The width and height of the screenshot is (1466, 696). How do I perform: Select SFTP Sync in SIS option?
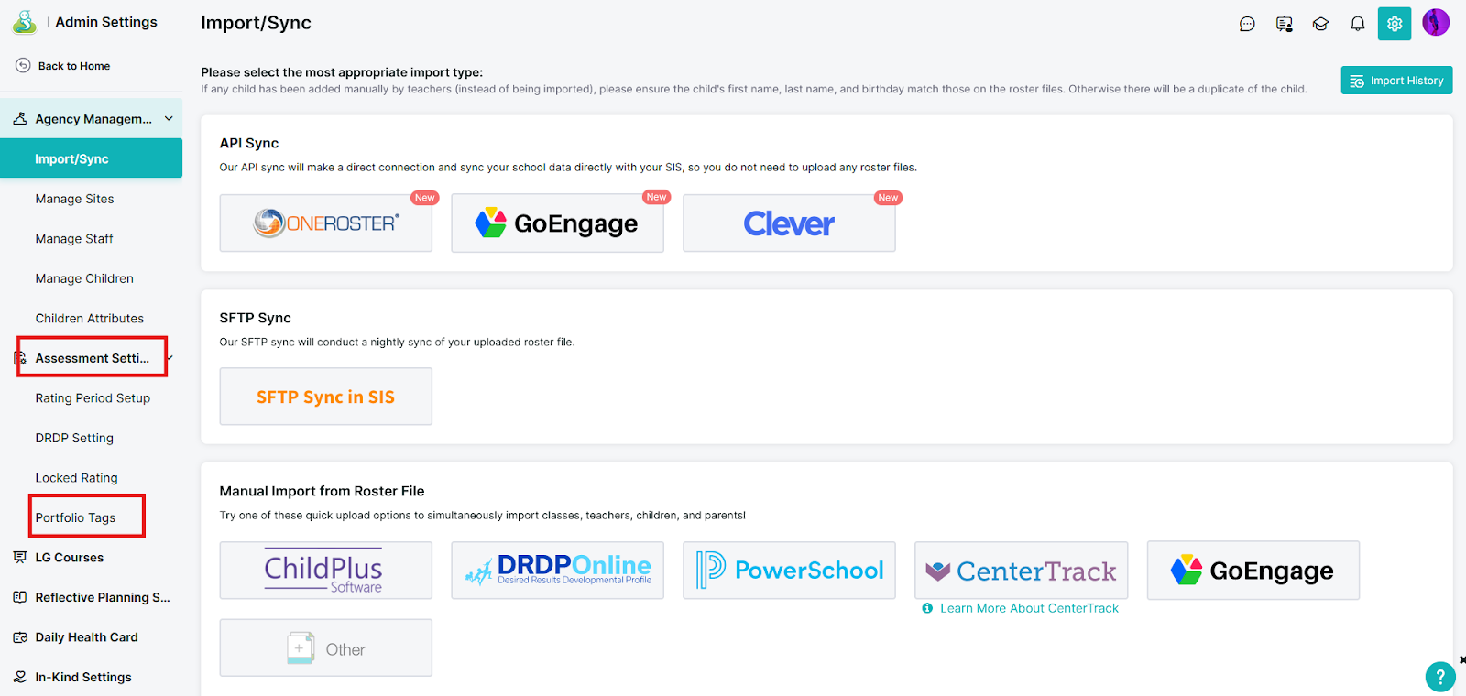325,397
